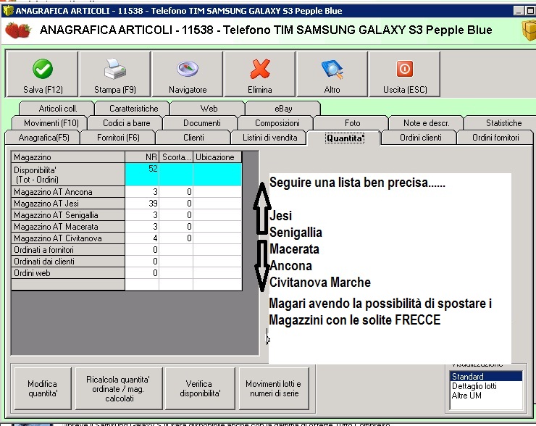Viewport: 536px width, 426px height.
Task: Click the Scorta cell for Senigallia
Action: 176,215
